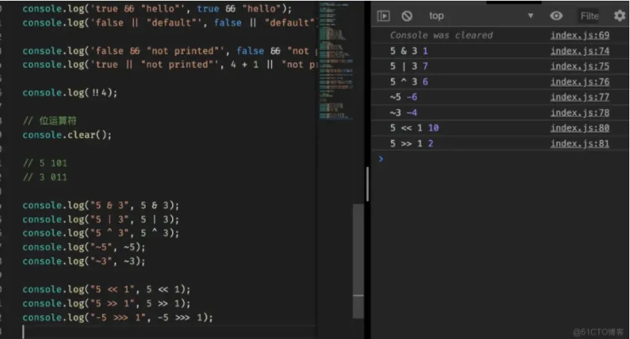The height and width of the screenshot is (339, 630).
Task: Click code line logging "5 << 1"
Action: click(106, 289)
